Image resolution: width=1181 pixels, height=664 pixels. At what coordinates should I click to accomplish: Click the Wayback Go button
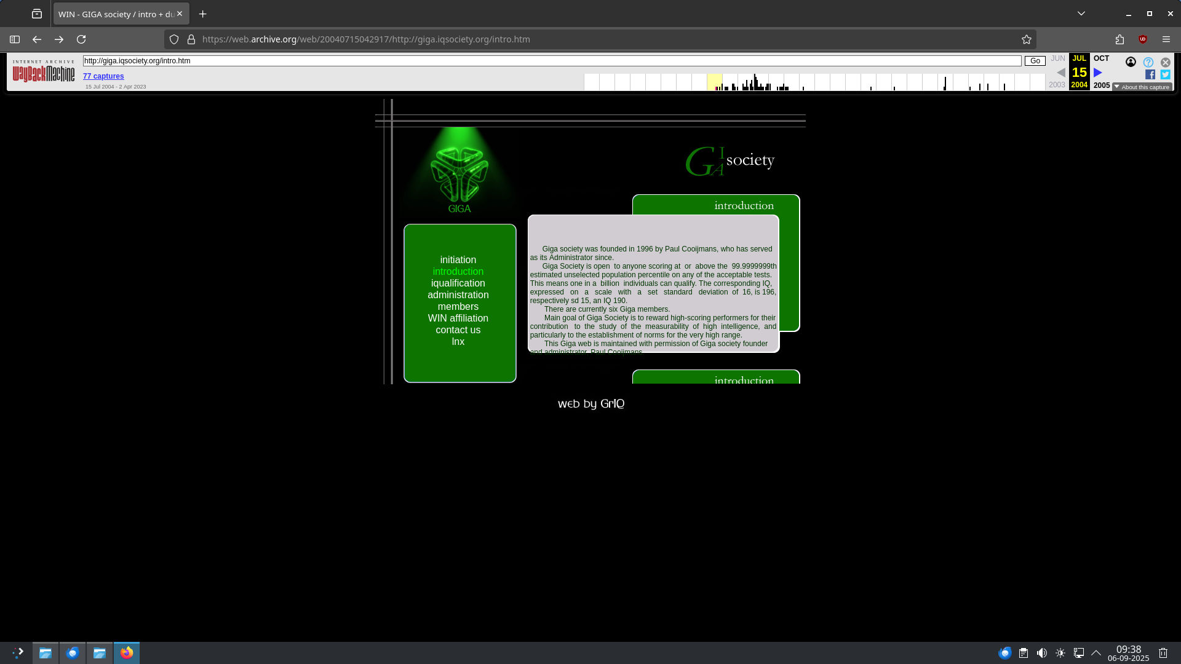(1035, 61)
